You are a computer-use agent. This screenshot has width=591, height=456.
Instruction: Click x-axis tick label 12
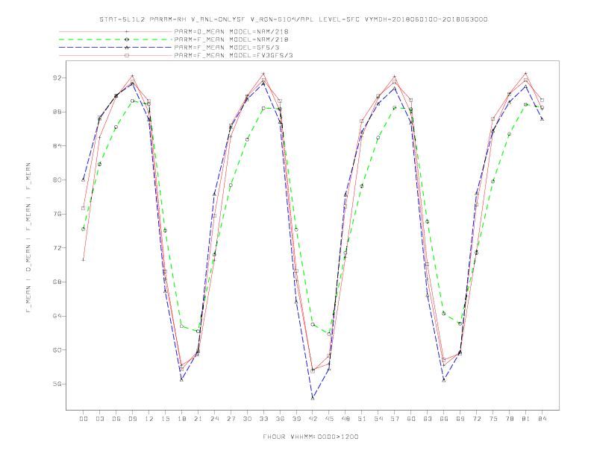149,419
